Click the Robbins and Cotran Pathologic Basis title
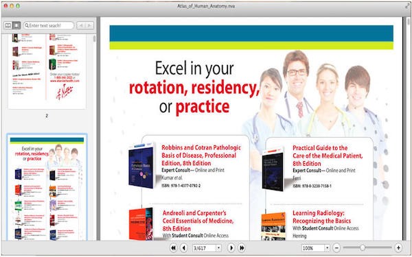 (201, 156)
